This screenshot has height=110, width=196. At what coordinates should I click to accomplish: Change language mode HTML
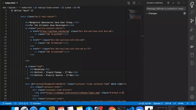click(x=181, y=103)
